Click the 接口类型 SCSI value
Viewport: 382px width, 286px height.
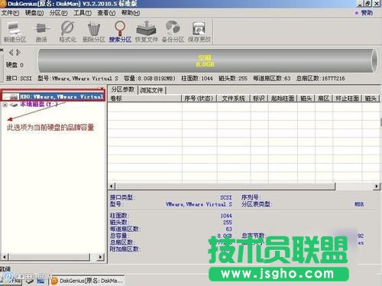pyautogui.click(x=226, y=197)
